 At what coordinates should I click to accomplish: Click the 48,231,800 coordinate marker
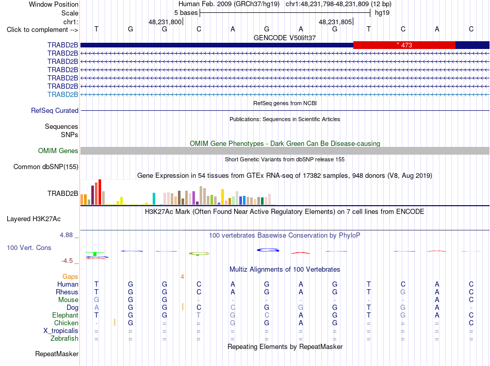pos(165,22)
